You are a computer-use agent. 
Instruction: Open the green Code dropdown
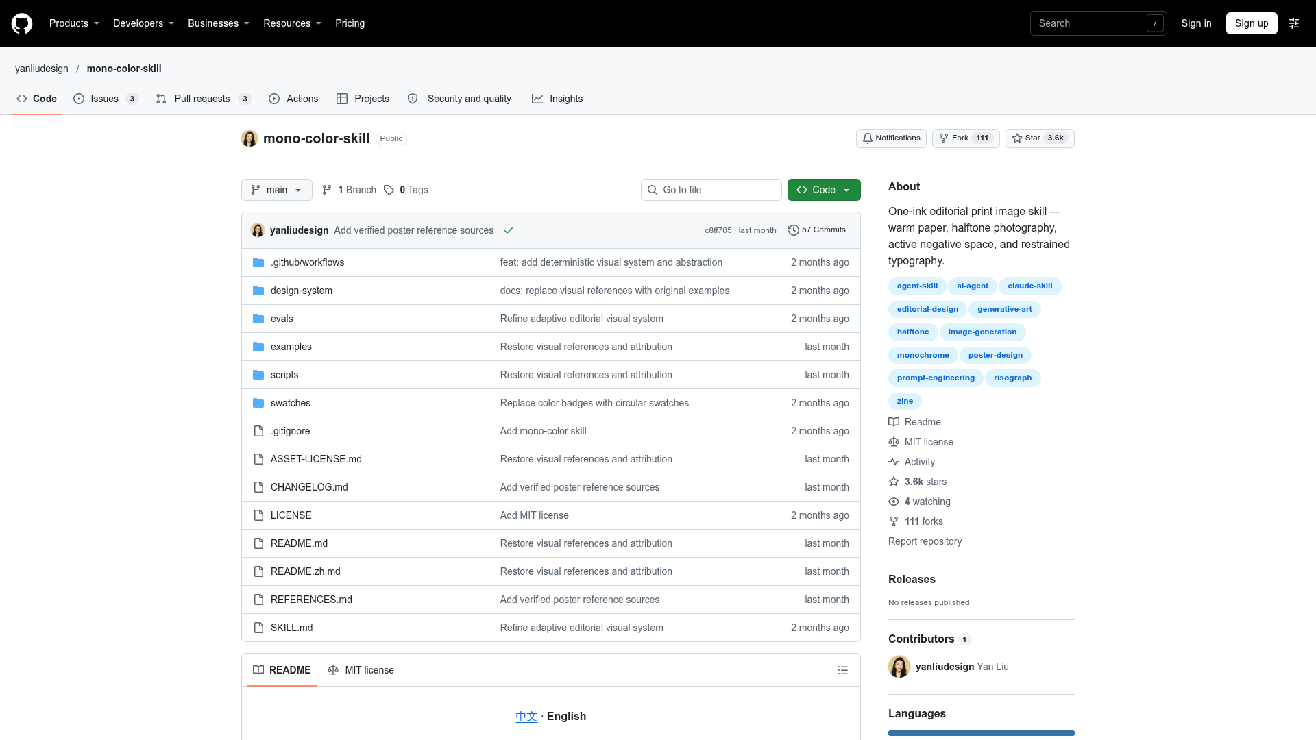pos(824,190)
